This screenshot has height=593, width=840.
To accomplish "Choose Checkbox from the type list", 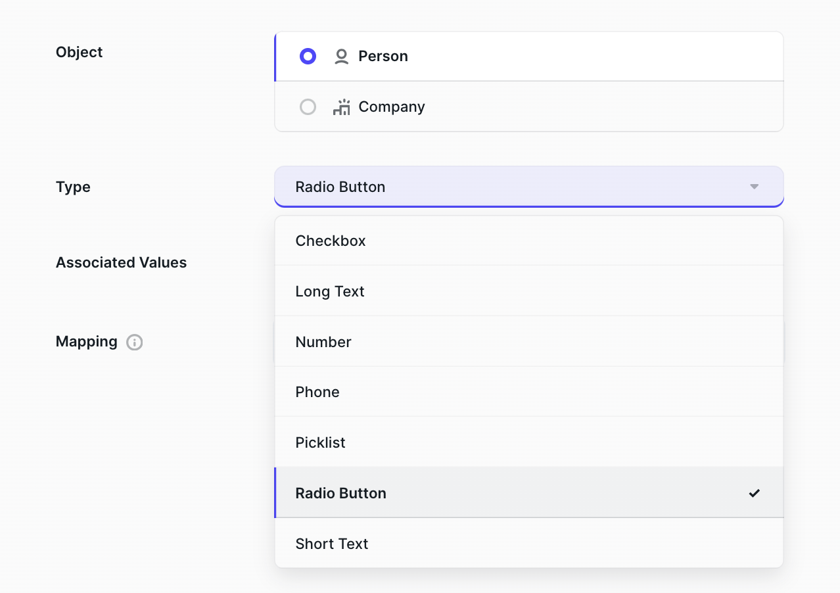I will pos(331,241).
